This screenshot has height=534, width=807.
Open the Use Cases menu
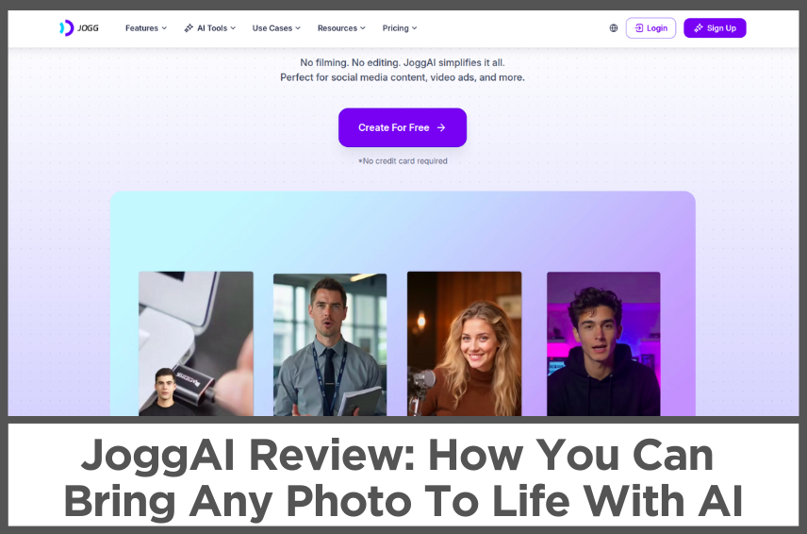tap(276, 27)
